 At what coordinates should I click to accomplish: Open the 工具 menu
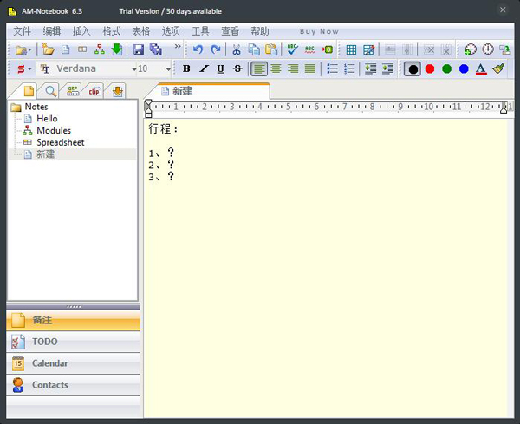point(200,31)
